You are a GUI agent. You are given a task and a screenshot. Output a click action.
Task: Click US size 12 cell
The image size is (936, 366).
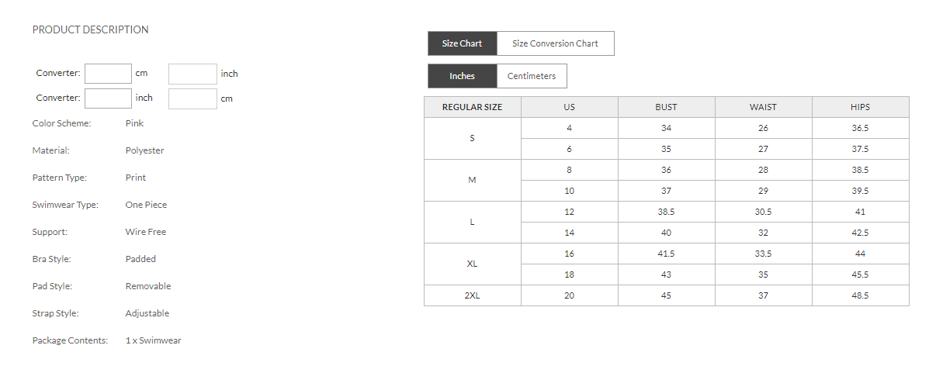tap(569, 212)
